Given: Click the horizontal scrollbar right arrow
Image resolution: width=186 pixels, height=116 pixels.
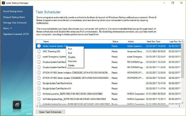Looking at the screenshot, I should pyautogui.click(x=179, y=106).
